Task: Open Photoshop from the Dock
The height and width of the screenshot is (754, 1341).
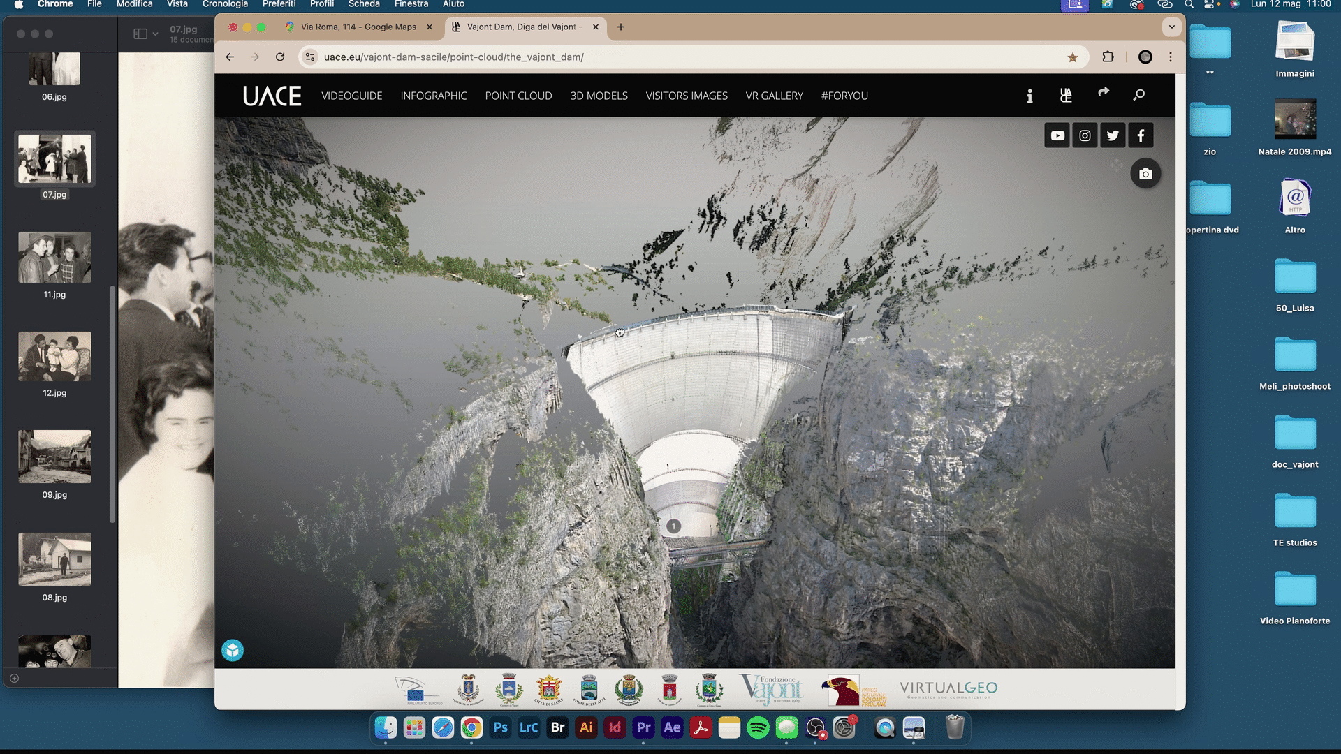Action: click(x=500, y=728)
